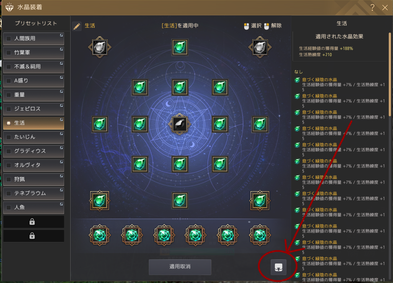Click the crystal effects list scrollbar
The width and height of the screenshot is (393, 283).
tap(390, 75)
